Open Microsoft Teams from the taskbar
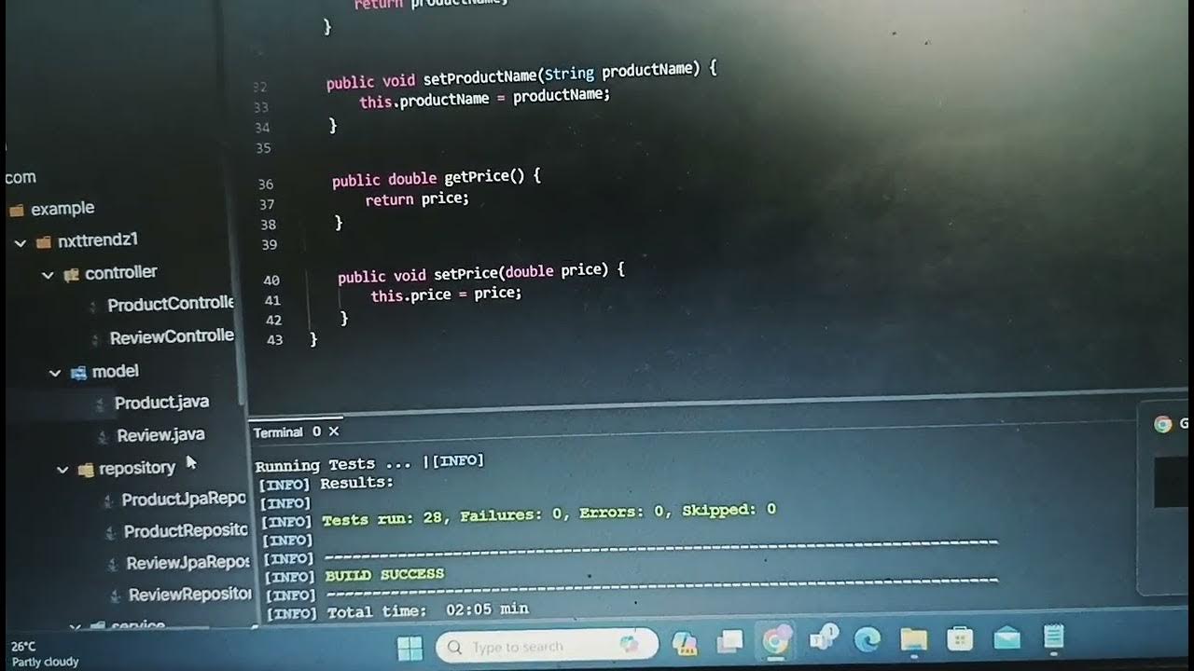Image resolution: width=1194 pixels, height=671 pixels. point(823,638)
